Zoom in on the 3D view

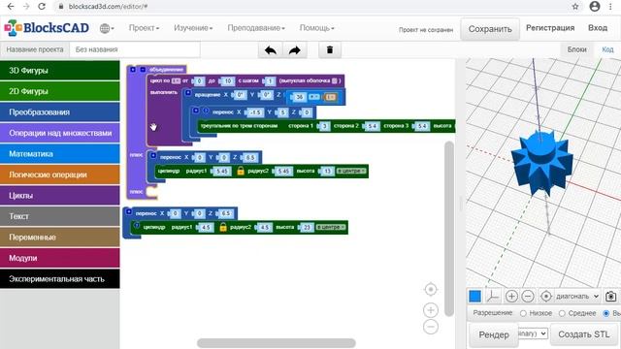click(511, 296)
